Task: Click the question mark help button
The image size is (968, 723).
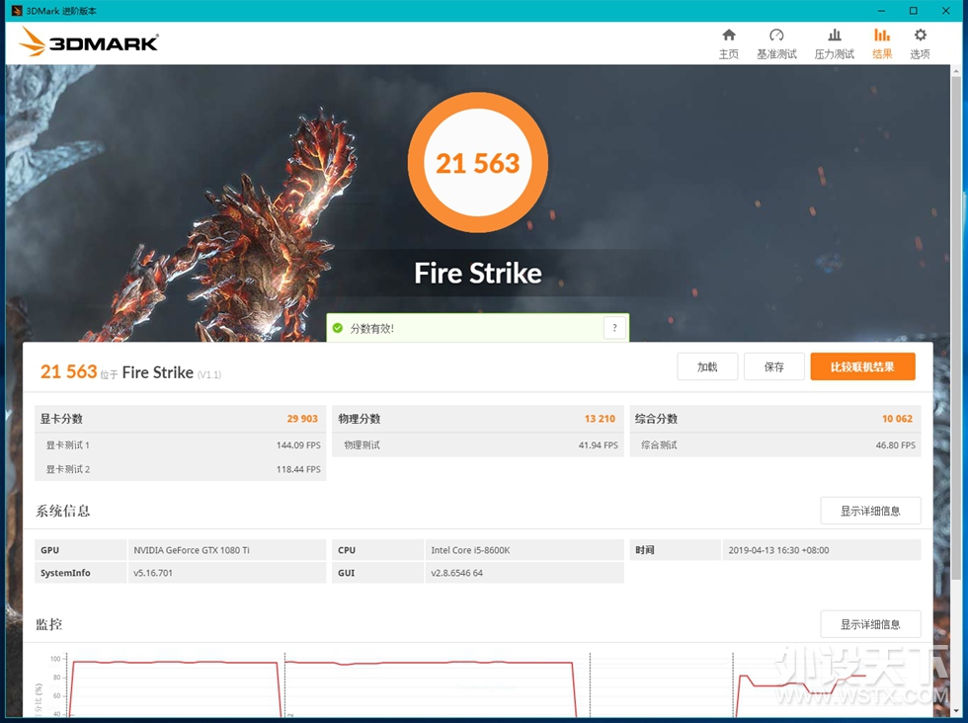Action: click(x=614, y=328)
